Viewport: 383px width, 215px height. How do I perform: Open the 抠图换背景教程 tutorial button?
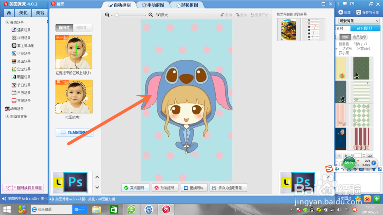pyautogui.click(x=23, y=188)
